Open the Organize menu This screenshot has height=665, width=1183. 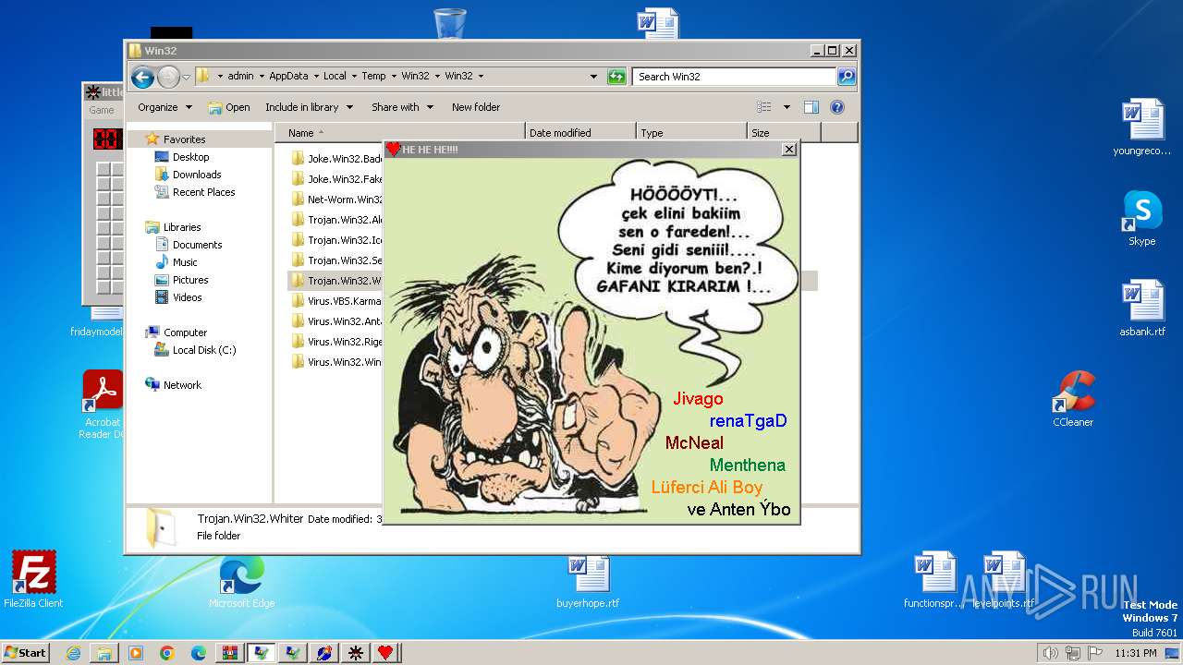coord(165,107)
